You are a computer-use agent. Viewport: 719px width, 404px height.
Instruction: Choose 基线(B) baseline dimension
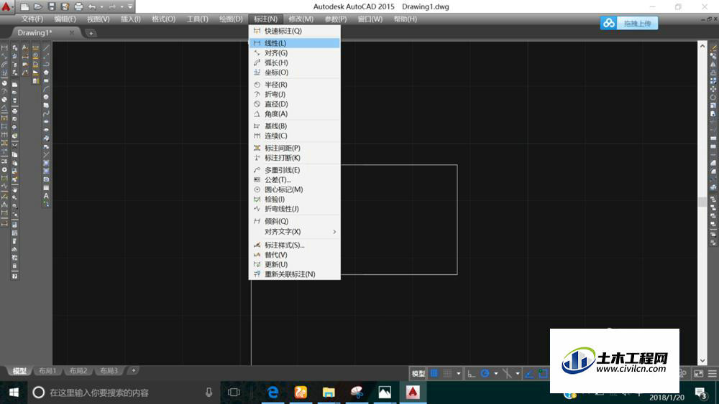click(294, 126)
